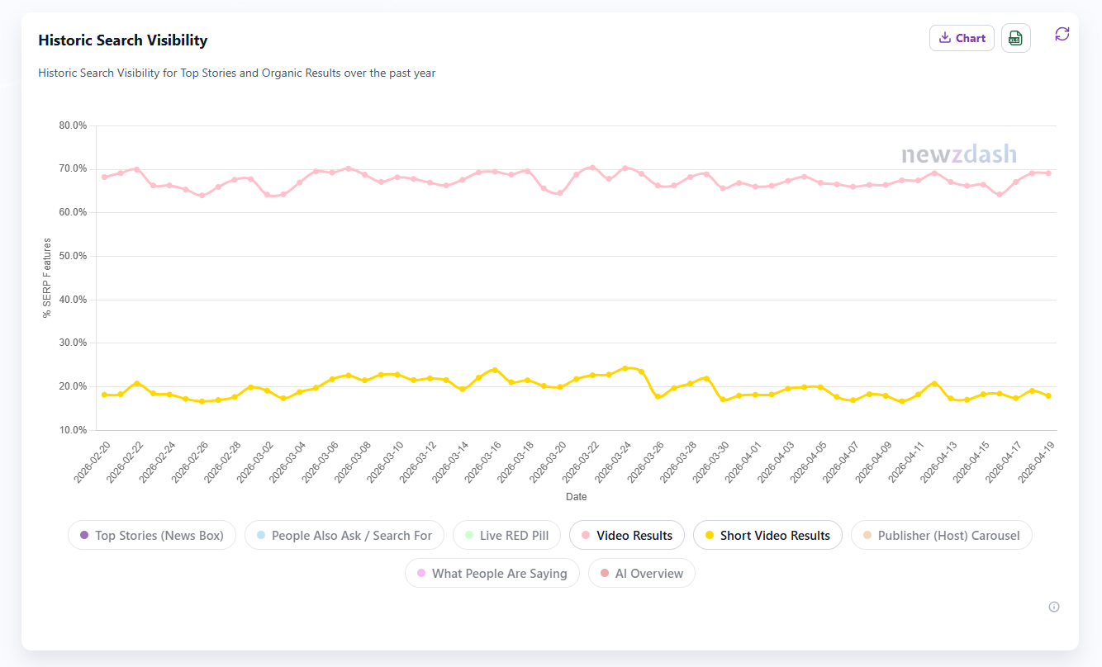Click the info icon below the legend
Screen dimensions: 1102x667
point(1054,607)
